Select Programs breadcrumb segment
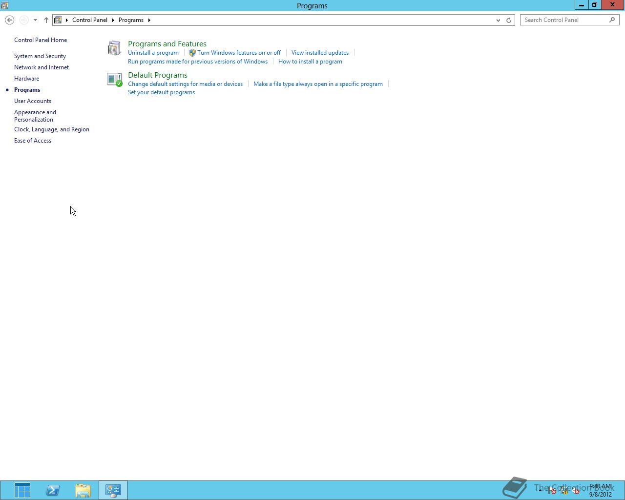Screen dimensions: 625x500 coord(131,20)
